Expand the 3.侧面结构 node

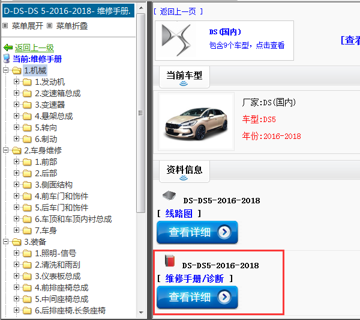(16, 185)
